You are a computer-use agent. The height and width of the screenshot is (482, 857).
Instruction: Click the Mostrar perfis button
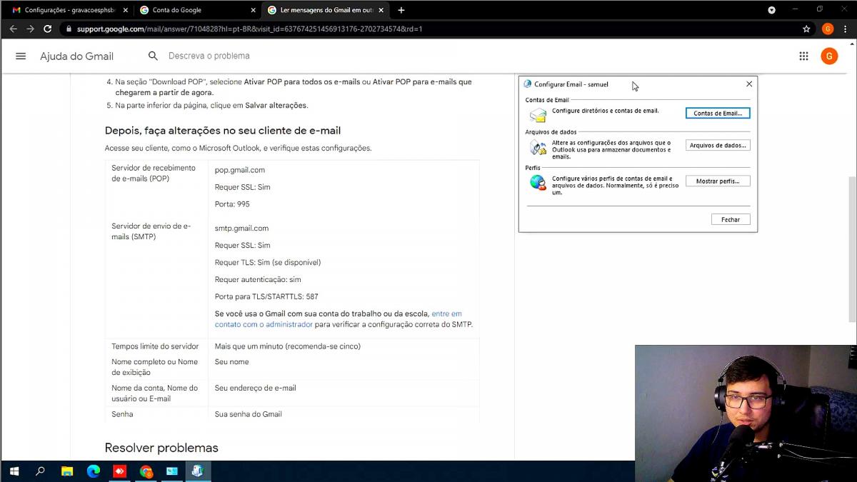coord(718,181)
